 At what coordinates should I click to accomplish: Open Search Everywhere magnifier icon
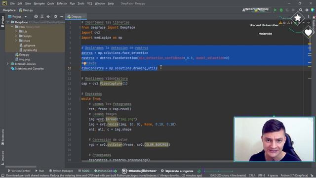coord(301,10)
